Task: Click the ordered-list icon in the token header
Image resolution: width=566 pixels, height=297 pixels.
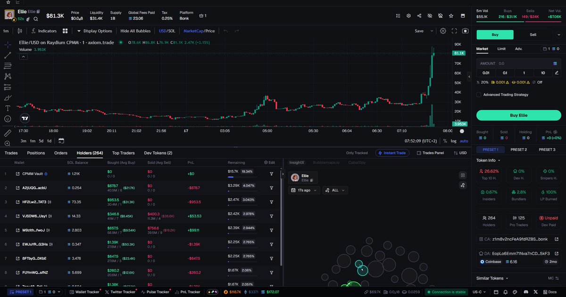Action: pyautogui.click(x=398, y=16)
